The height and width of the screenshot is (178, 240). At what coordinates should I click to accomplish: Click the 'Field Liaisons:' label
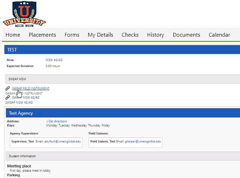tap(98, 134)
